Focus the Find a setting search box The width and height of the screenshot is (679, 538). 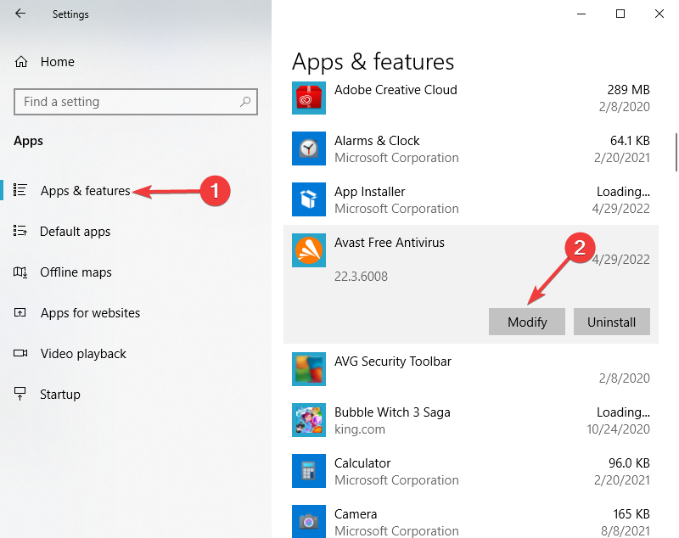[136, 102]
